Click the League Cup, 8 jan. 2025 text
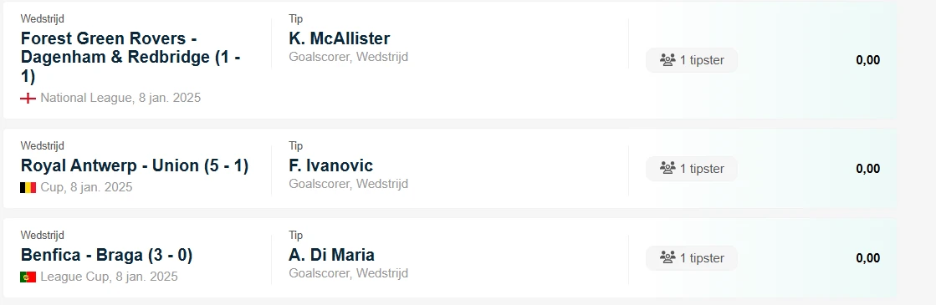Viewport: 936px width, 305px height. [x=110, y=277]
